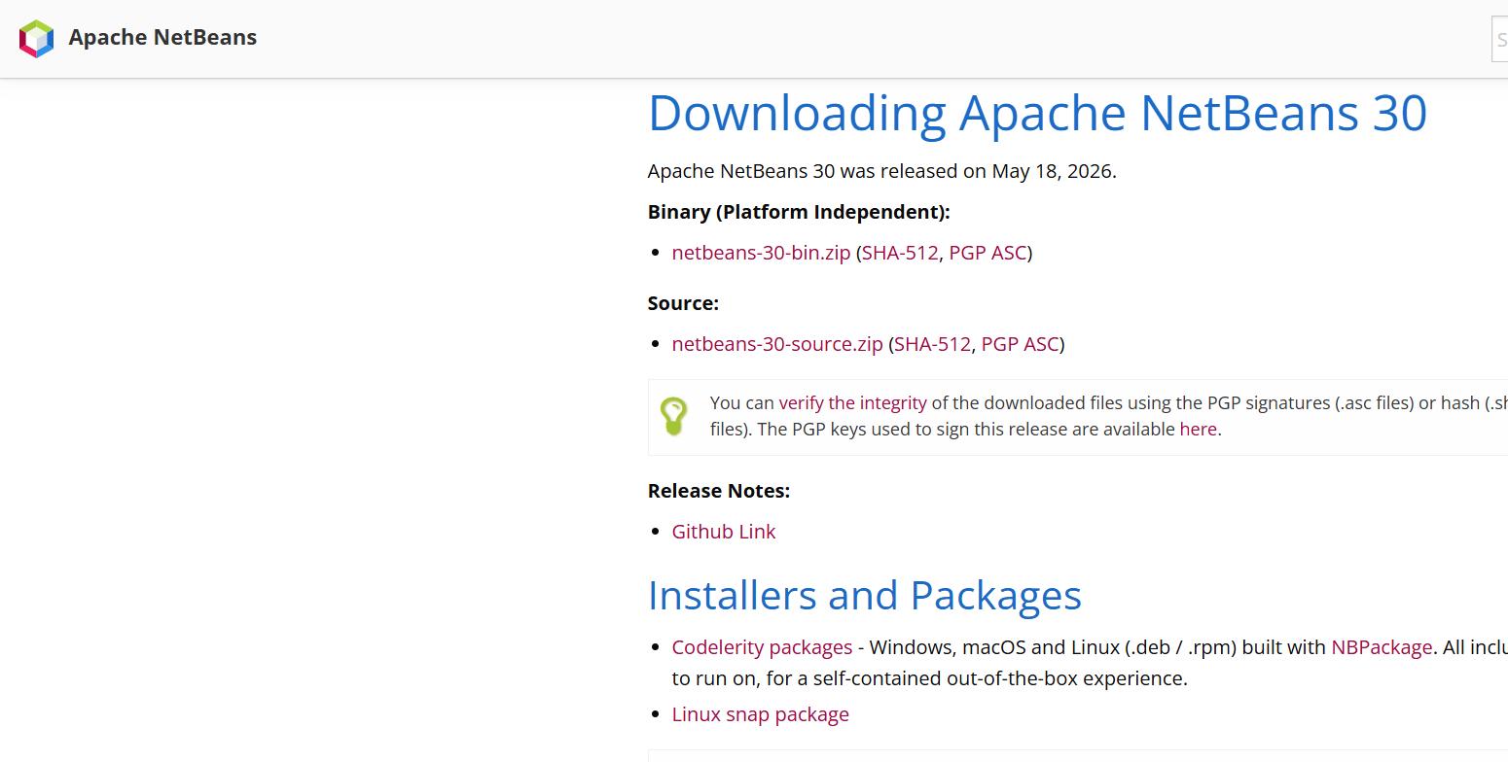1508x762 pixels.
Task: Open the PGP keys "here" link
Action: click(x=1199, y=429)
